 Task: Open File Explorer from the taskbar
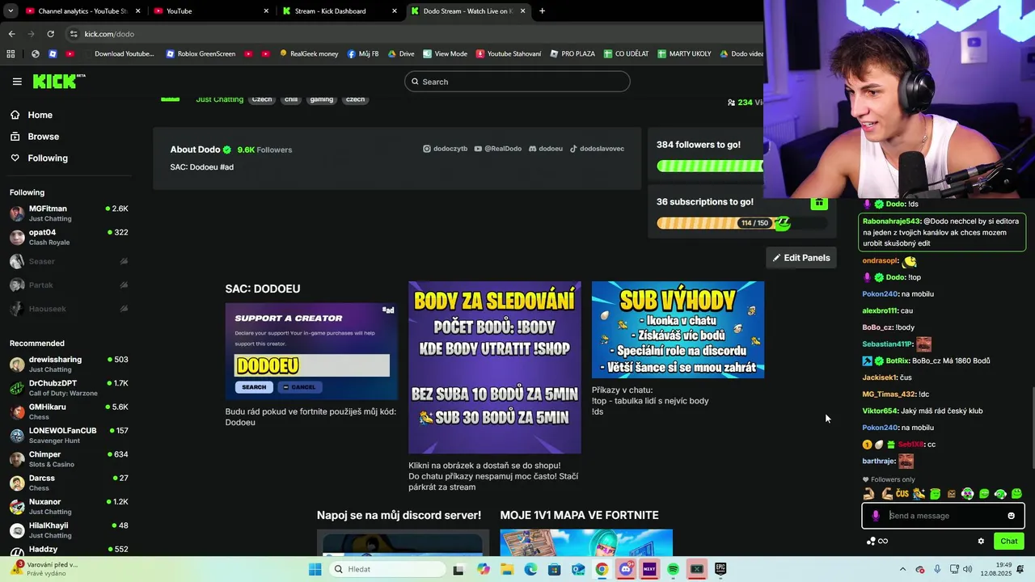[x=507, y=569]
